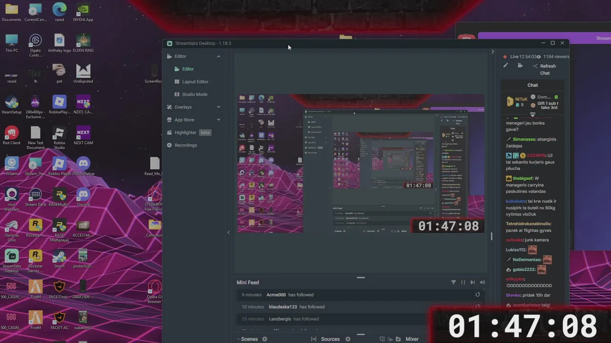Open the Discord desktop shortcut
This screenshot has width=611, height=343.
pyautogui.click(x=83, y=197)
